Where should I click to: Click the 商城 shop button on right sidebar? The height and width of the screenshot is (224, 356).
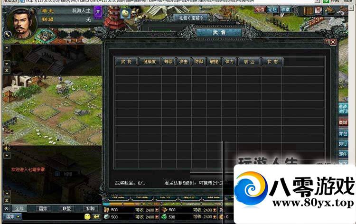[343, 122]
